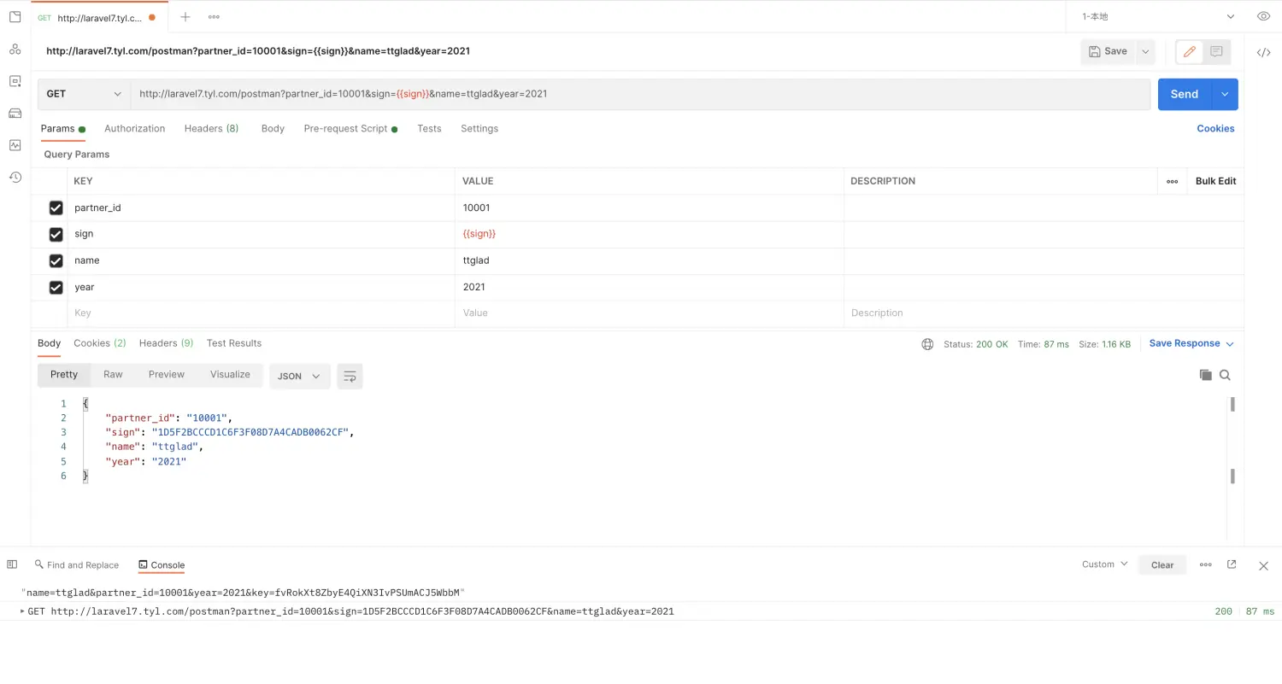
Task: Open the Save Response dropdown
Action: [1191, 343]
